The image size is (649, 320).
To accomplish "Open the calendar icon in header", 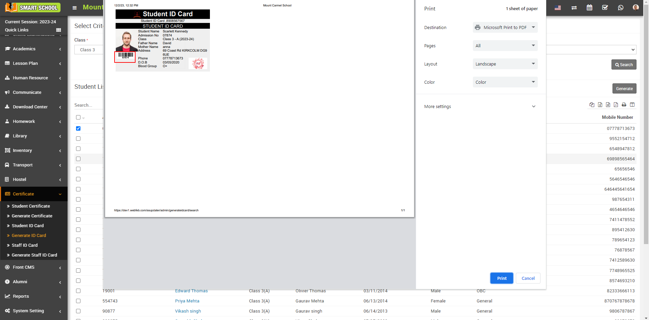I will click(590, 7).
